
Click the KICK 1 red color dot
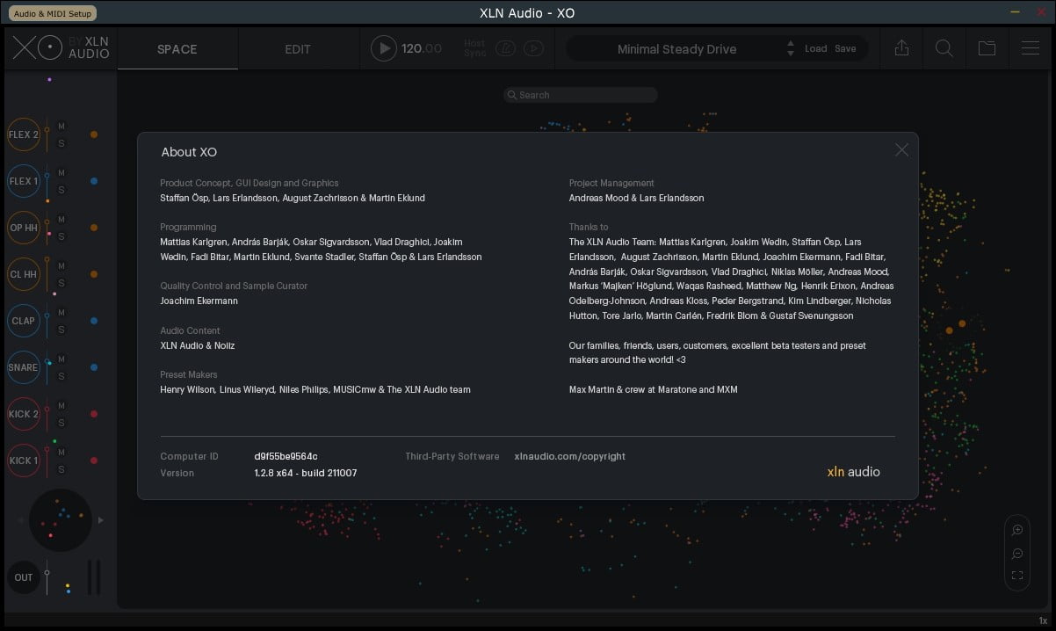tap(94, 461)
